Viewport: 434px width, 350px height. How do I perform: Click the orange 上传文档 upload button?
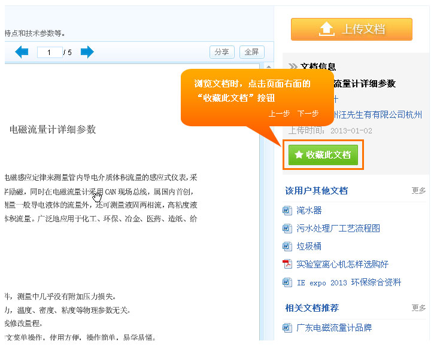(351, 29)
